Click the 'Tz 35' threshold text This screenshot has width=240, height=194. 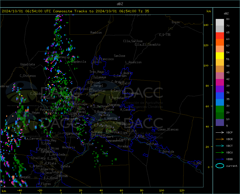[x=143, y=11]
